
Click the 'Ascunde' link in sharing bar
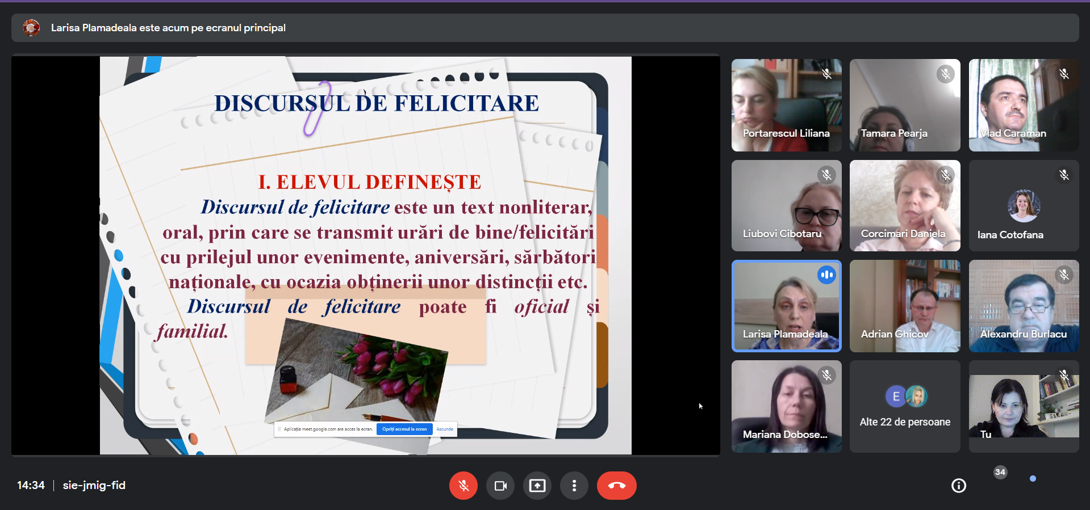[445, 429]
